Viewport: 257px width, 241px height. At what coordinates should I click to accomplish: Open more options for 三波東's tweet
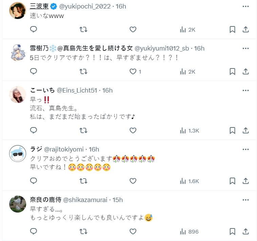tap(246, 6)
